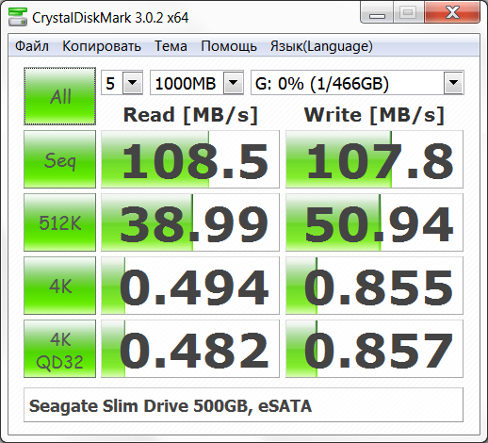Viewport: 488px width, 443px height.
Task: Click the Seagate Slim Drive comment field
Action: coord(243,405)
